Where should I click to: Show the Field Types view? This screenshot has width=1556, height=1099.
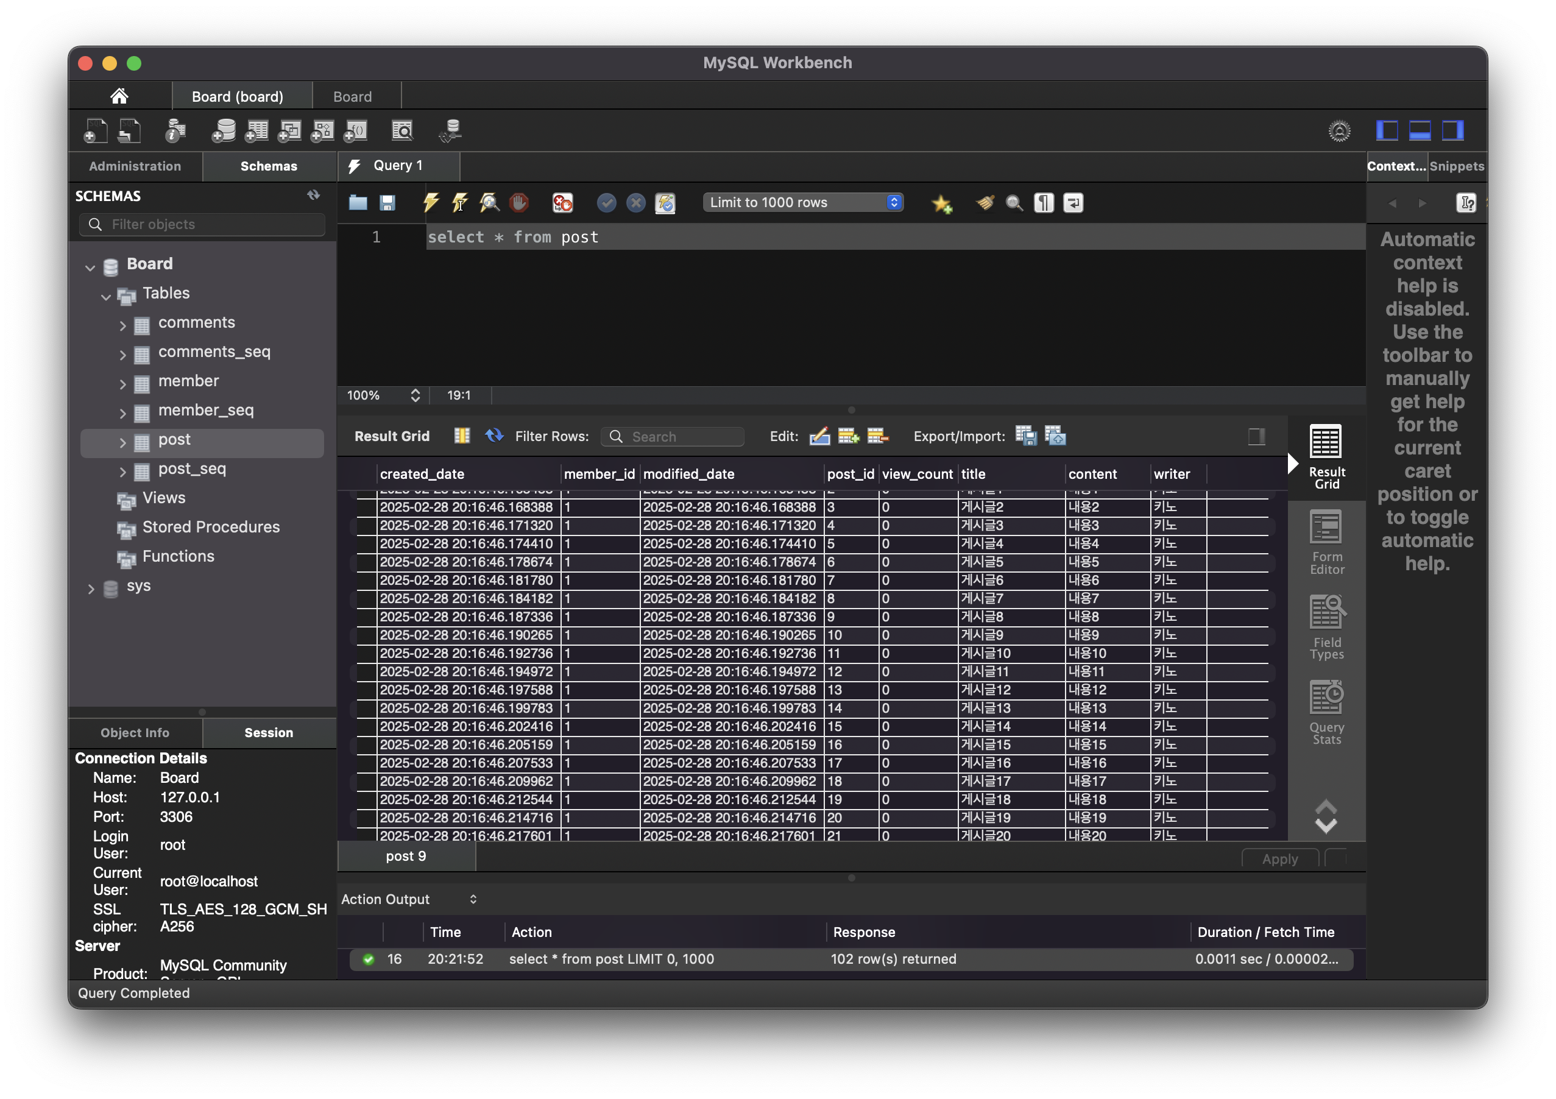[1326, 627]
